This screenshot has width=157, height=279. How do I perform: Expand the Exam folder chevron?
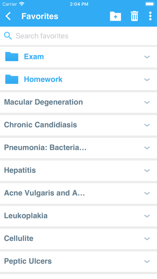tap(147, 57)
